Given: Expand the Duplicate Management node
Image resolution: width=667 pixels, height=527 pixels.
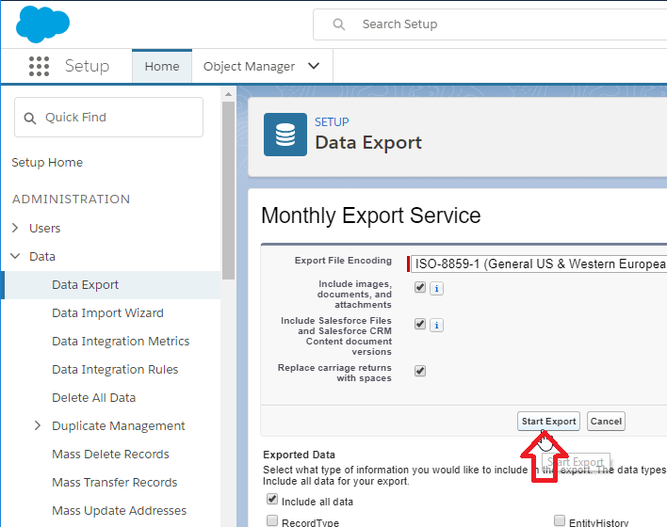Looking at the screenshot, I should tap(38, 425).
